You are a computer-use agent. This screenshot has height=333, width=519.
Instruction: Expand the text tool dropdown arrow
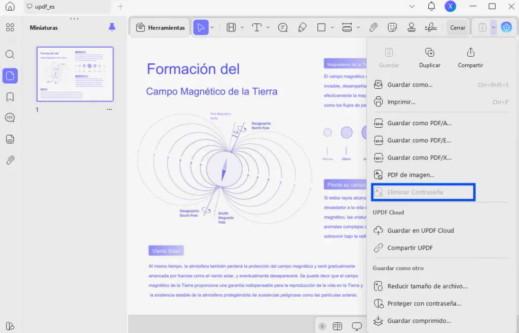[x=268, y=27]
